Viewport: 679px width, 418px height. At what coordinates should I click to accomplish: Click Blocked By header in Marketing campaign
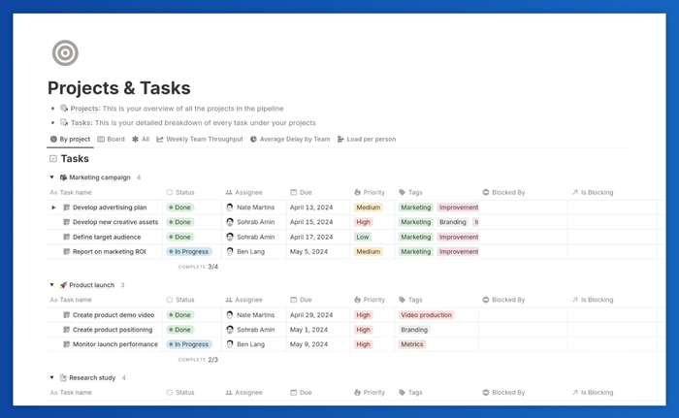click(x=503, y=192)
